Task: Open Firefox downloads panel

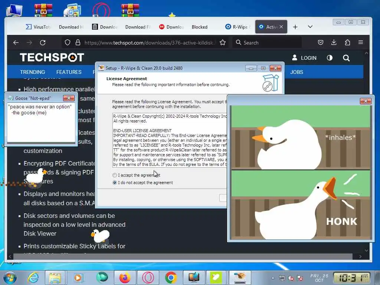Action: pyautogui.click(x=334, y=42)
